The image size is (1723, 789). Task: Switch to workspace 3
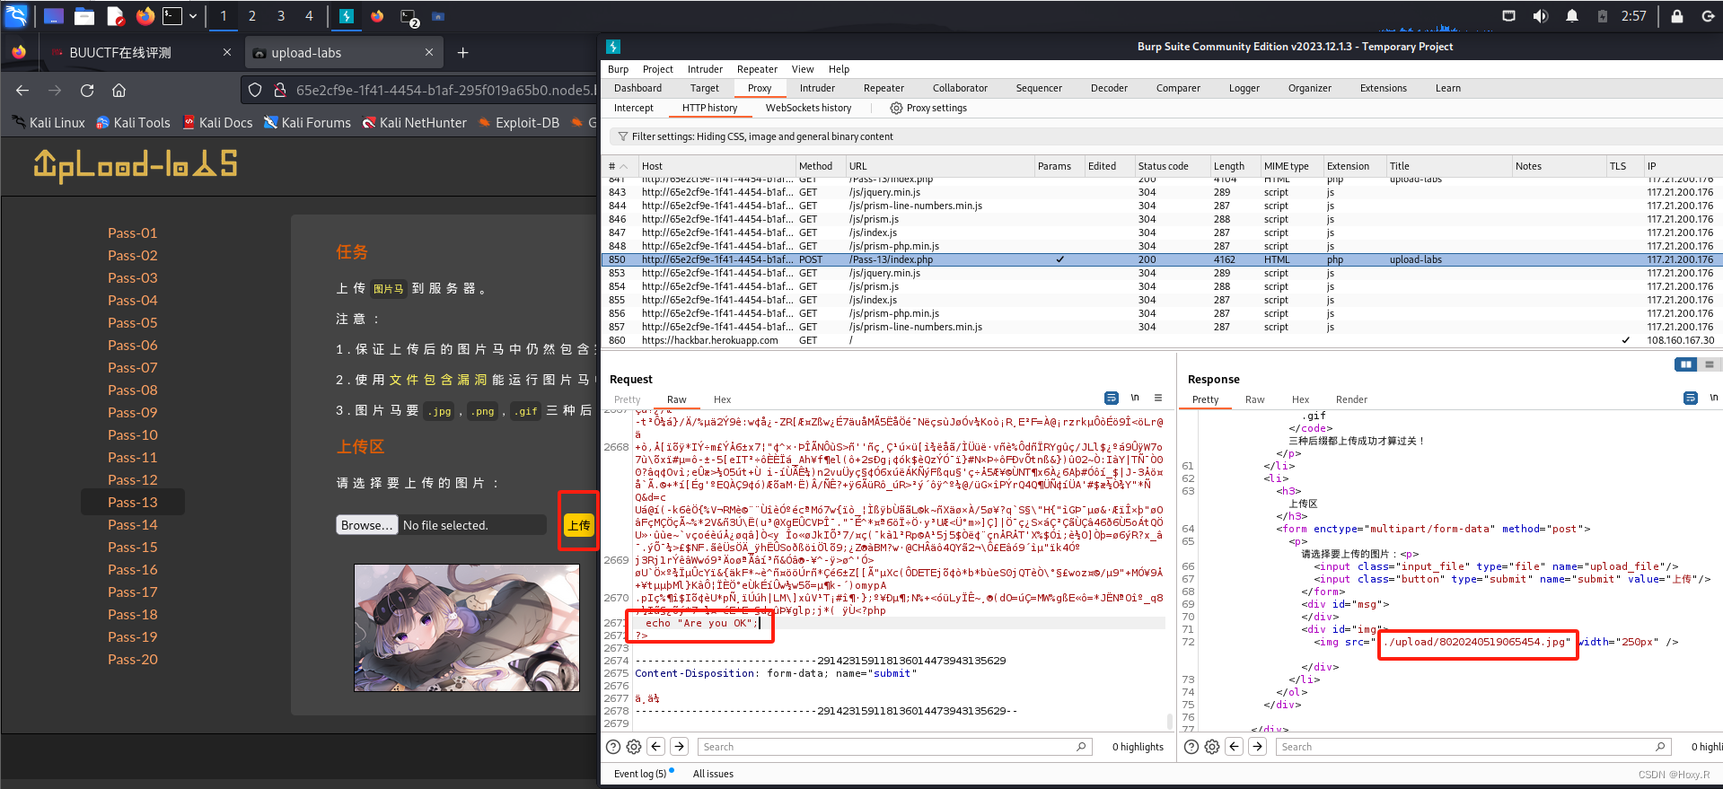[281, 16]
